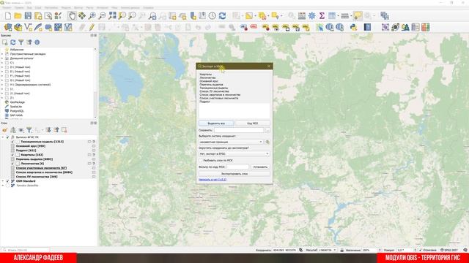
Task: Open coordinate system selector globe icon in dialog
Action: point(267,142)
